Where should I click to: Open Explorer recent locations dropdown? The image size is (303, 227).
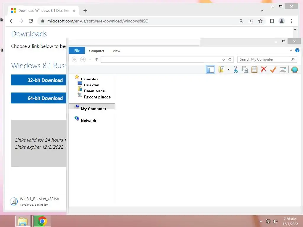90,59
